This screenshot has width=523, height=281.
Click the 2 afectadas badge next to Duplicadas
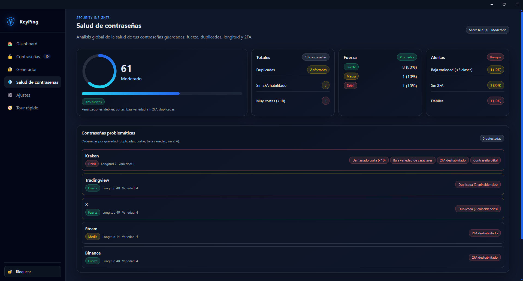(318, 70)
